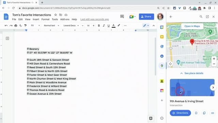Advance place photo with right arrow
This screenshot has height=123, width=218.
click(213, 87)
